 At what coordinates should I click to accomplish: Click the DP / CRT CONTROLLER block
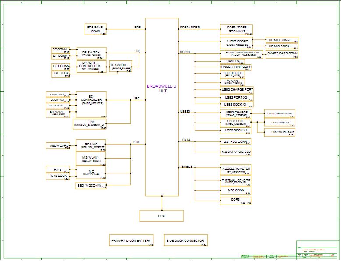coord(91,67)
